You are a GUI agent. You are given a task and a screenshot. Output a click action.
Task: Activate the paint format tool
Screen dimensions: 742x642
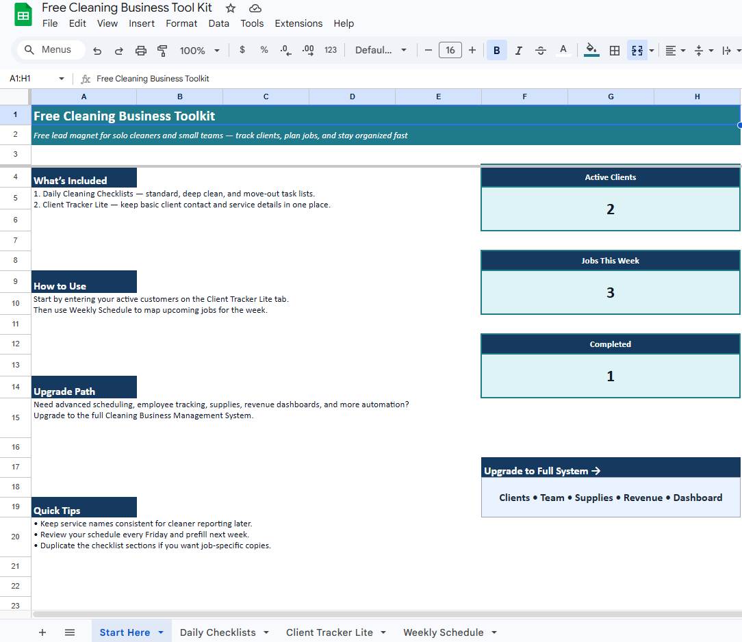(x=162, y=51)
